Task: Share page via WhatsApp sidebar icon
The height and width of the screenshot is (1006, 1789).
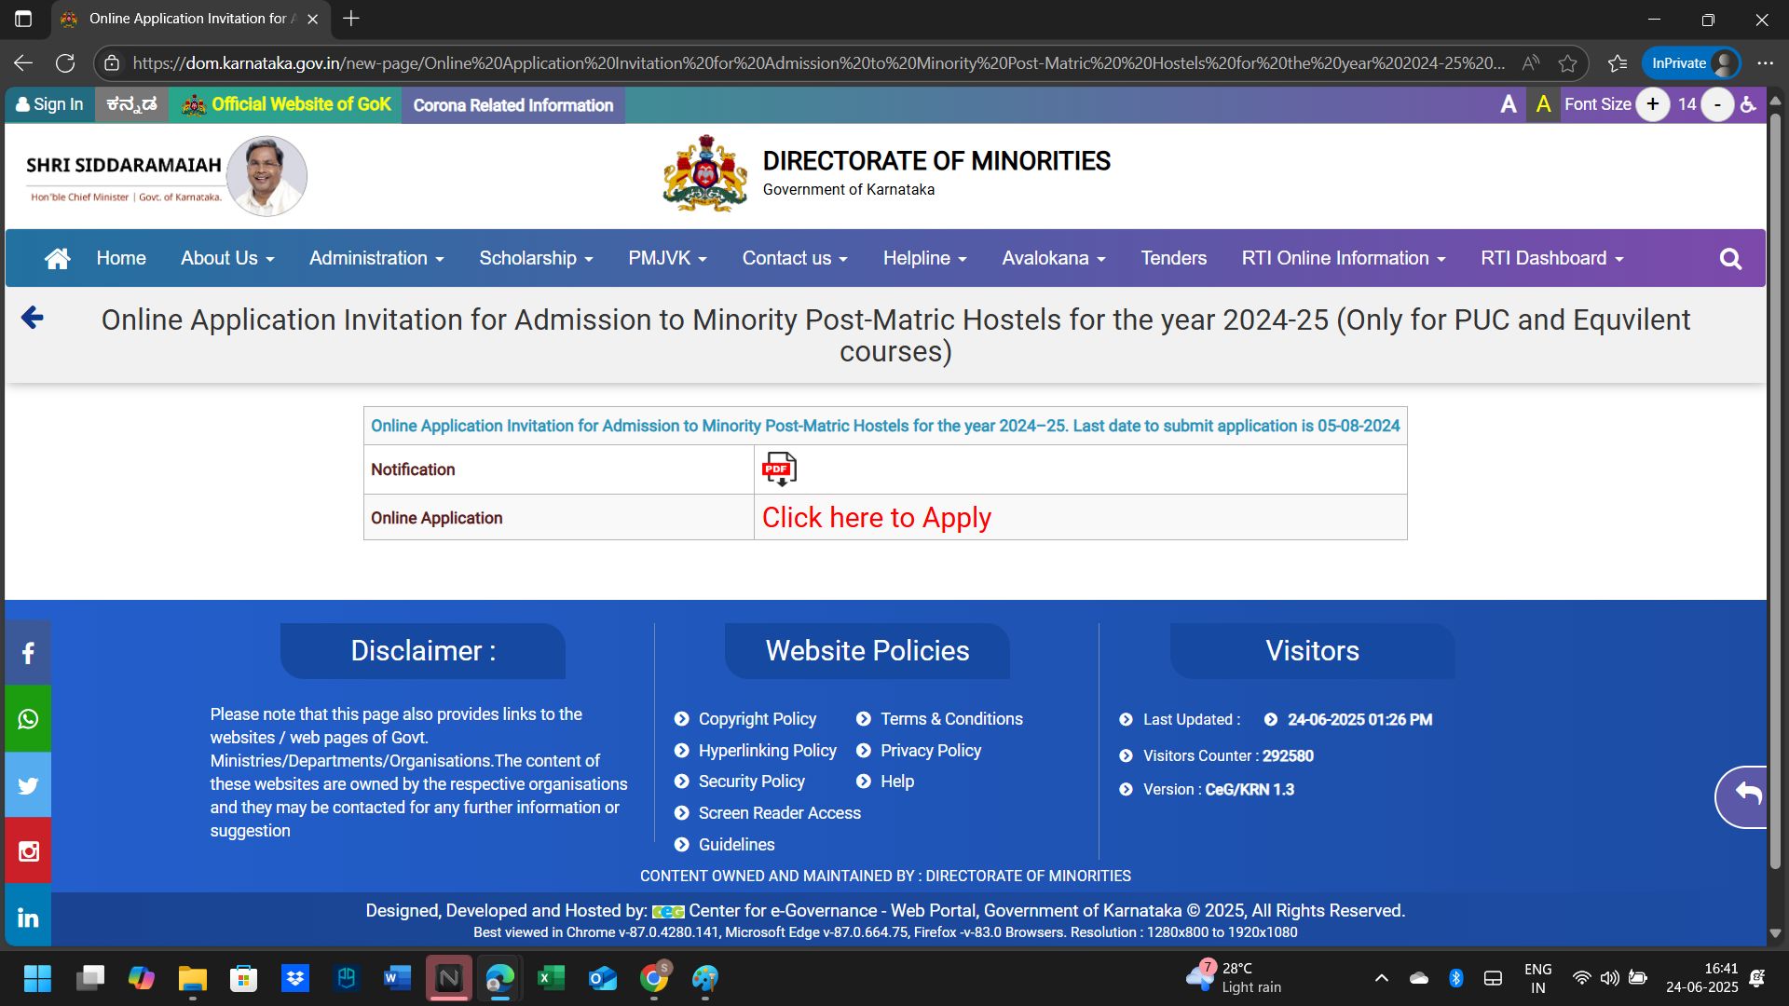Action: pos(28,719)
